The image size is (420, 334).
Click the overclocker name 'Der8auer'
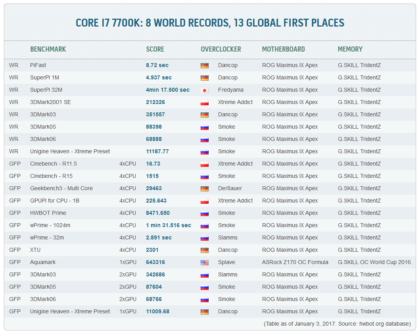pyautogui.click(x=230, y=188)
